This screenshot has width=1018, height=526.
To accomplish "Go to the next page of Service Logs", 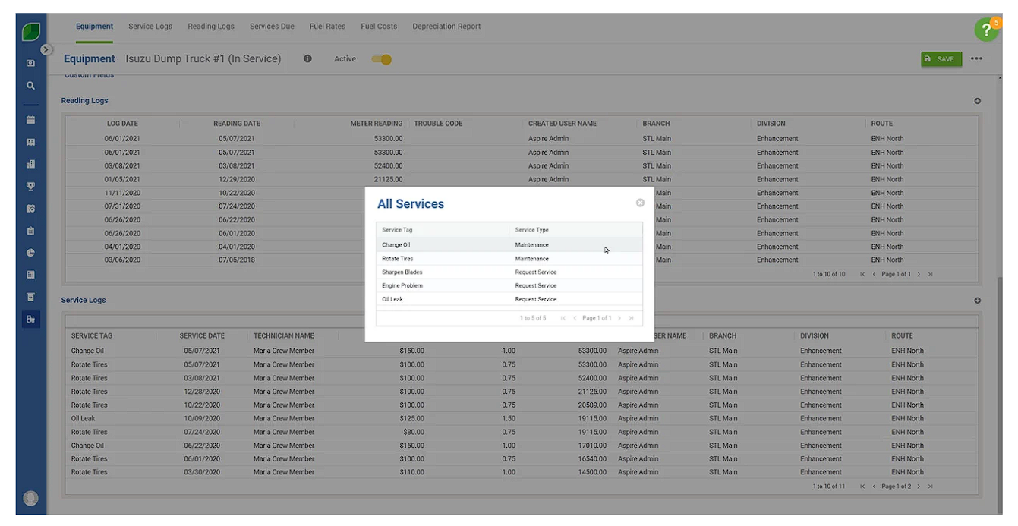I will pyautogui.click(x=919, y=487).
